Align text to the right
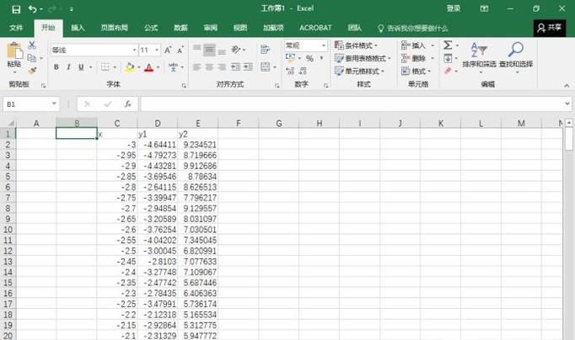This screenshot has height=340, width=575. click(222, 67)
